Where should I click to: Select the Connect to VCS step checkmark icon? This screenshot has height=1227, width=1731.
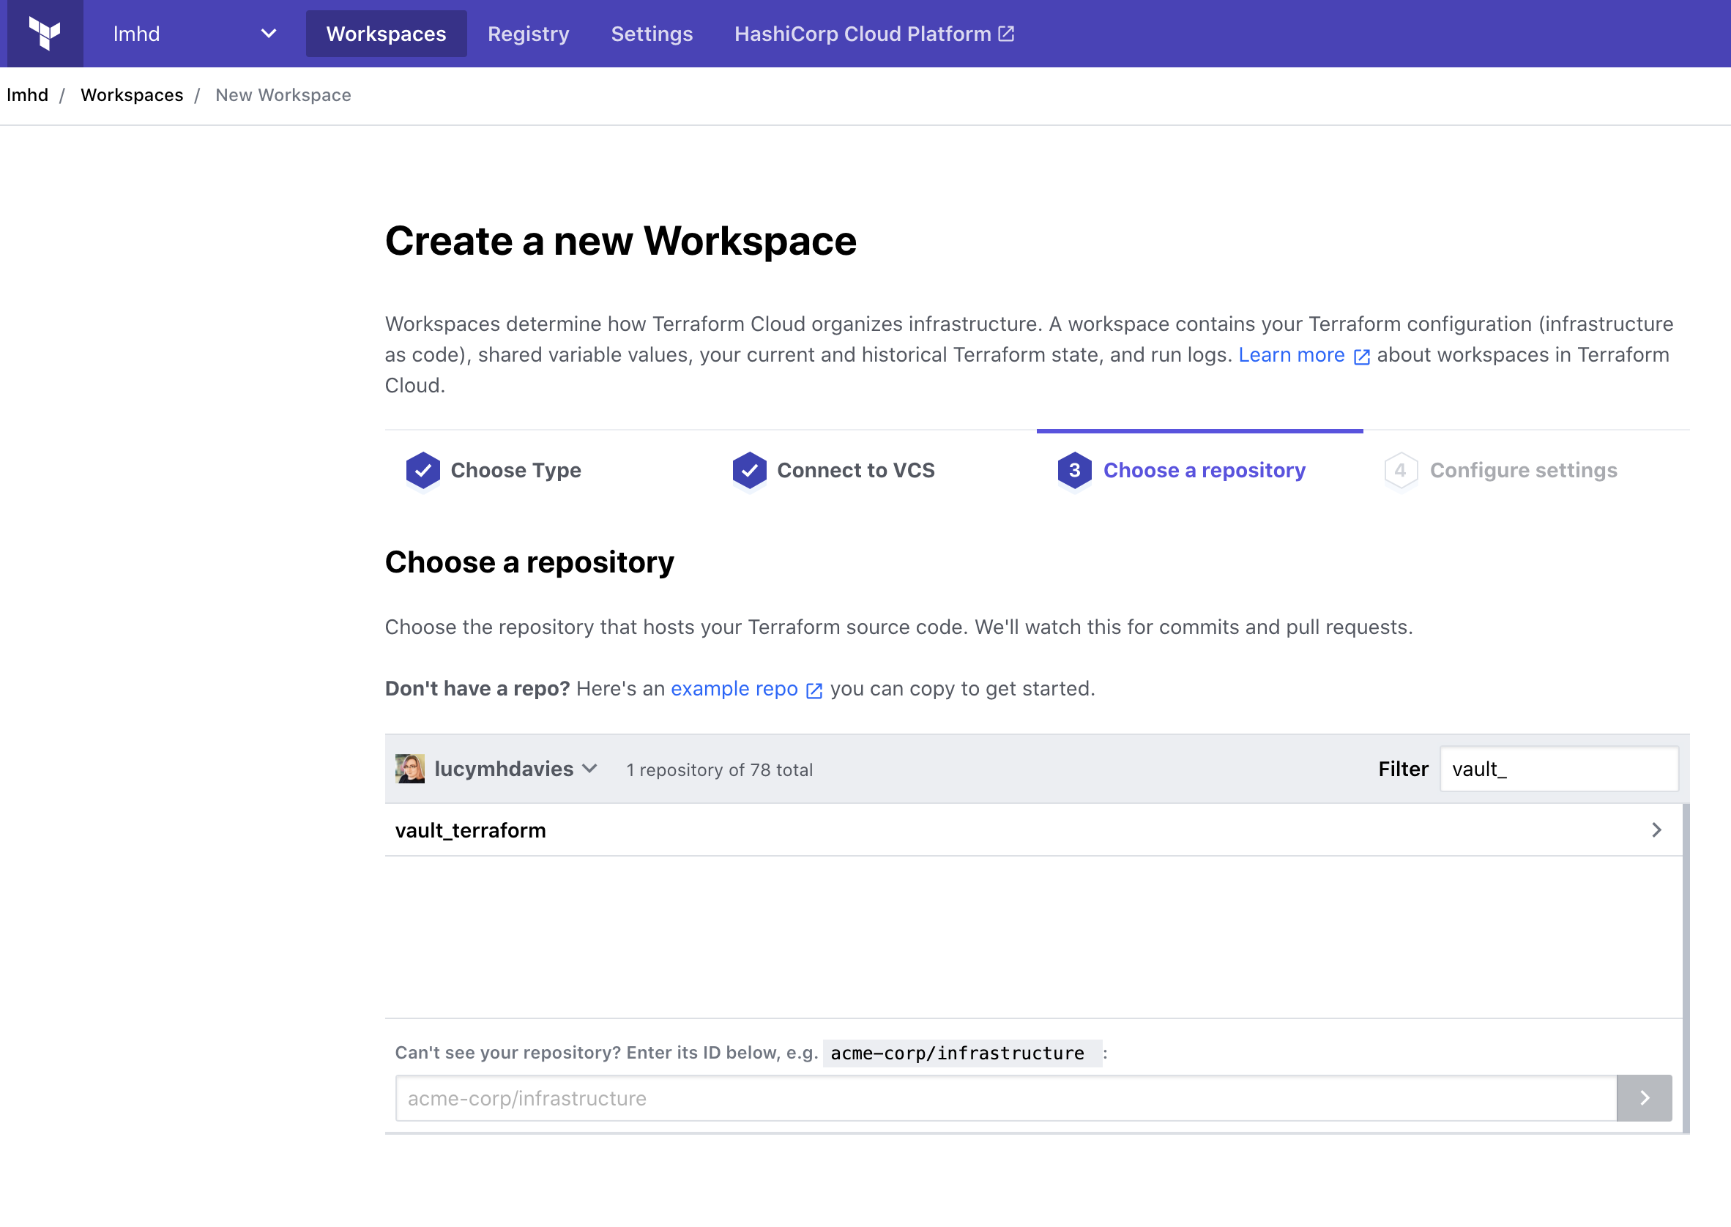[x=750, y=470]
